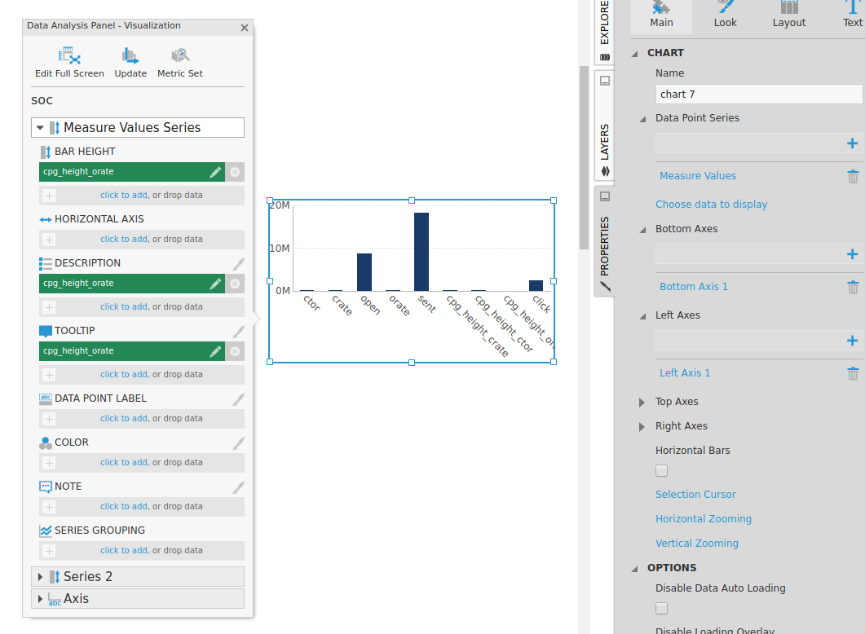Click the canvas vertical scrollbar
The width and height of the screenshot is (865, 634).
(584, 157)
